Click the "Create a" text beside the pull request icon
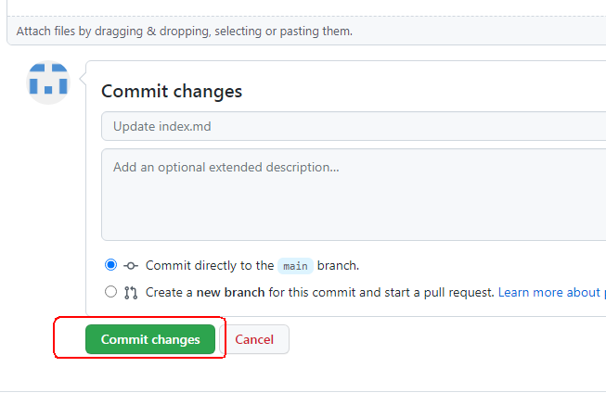 click(x=169, y=293)
